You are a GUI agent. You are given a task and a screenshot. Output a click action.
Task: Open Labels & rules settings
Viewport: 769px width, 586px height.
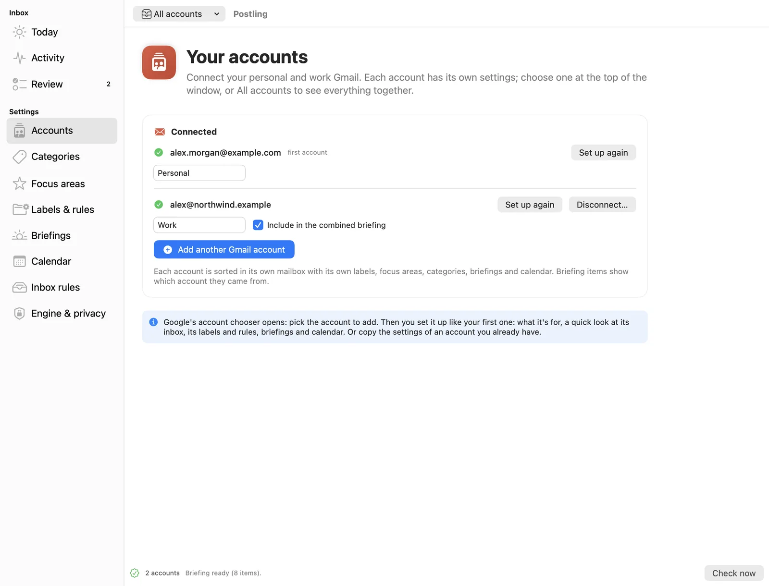[62, 209]
